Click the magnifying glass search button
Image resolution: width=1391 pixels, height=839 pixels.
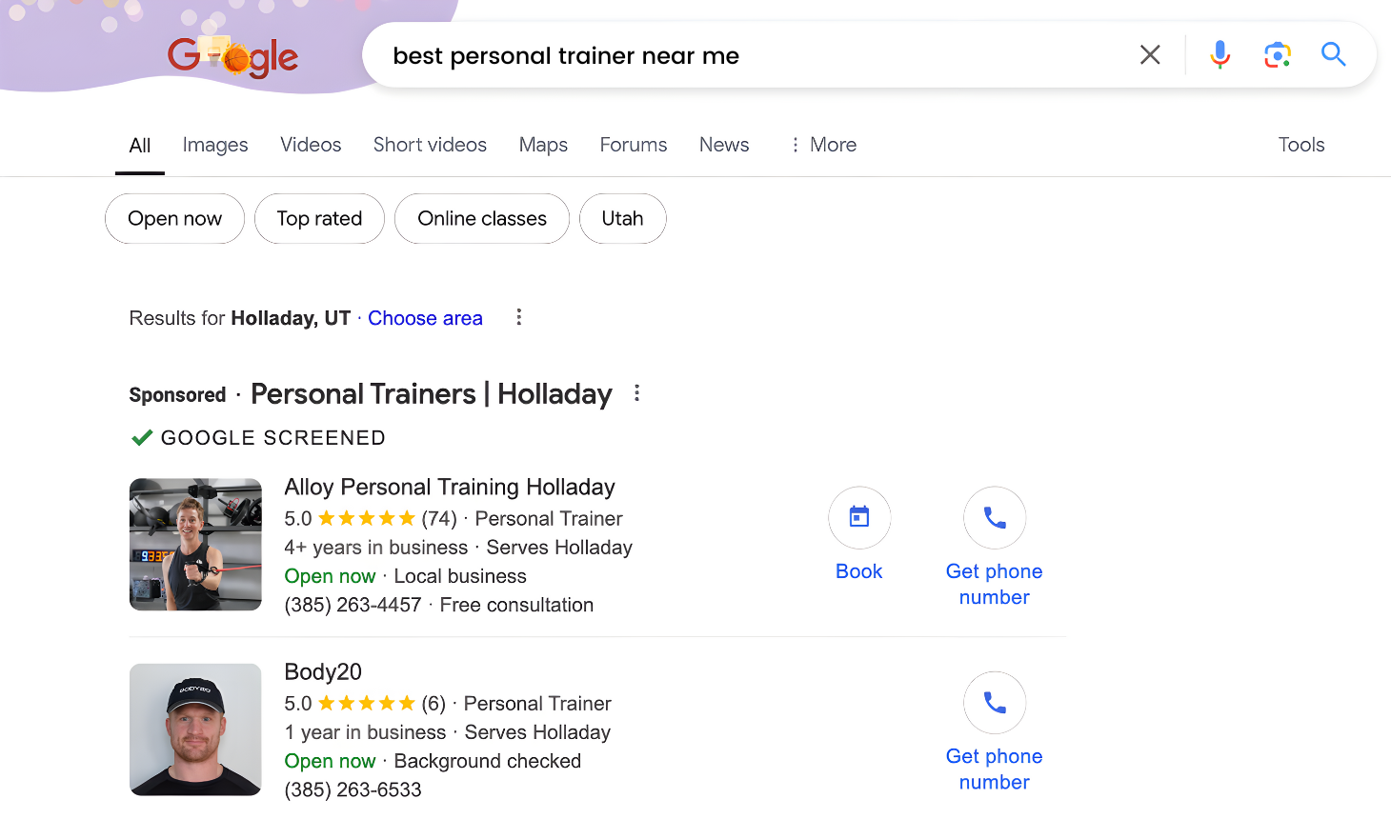tap(1333, 55)
